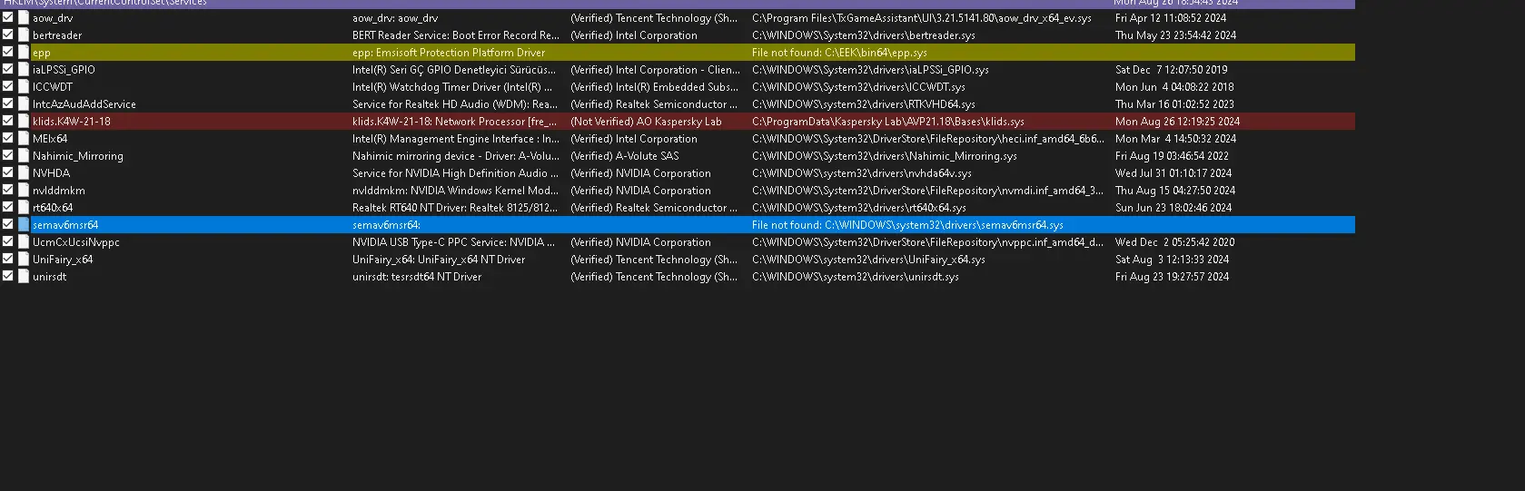Click the NVHDA file icon
This screenshot has width=1525, height=491.
(24, 172)
